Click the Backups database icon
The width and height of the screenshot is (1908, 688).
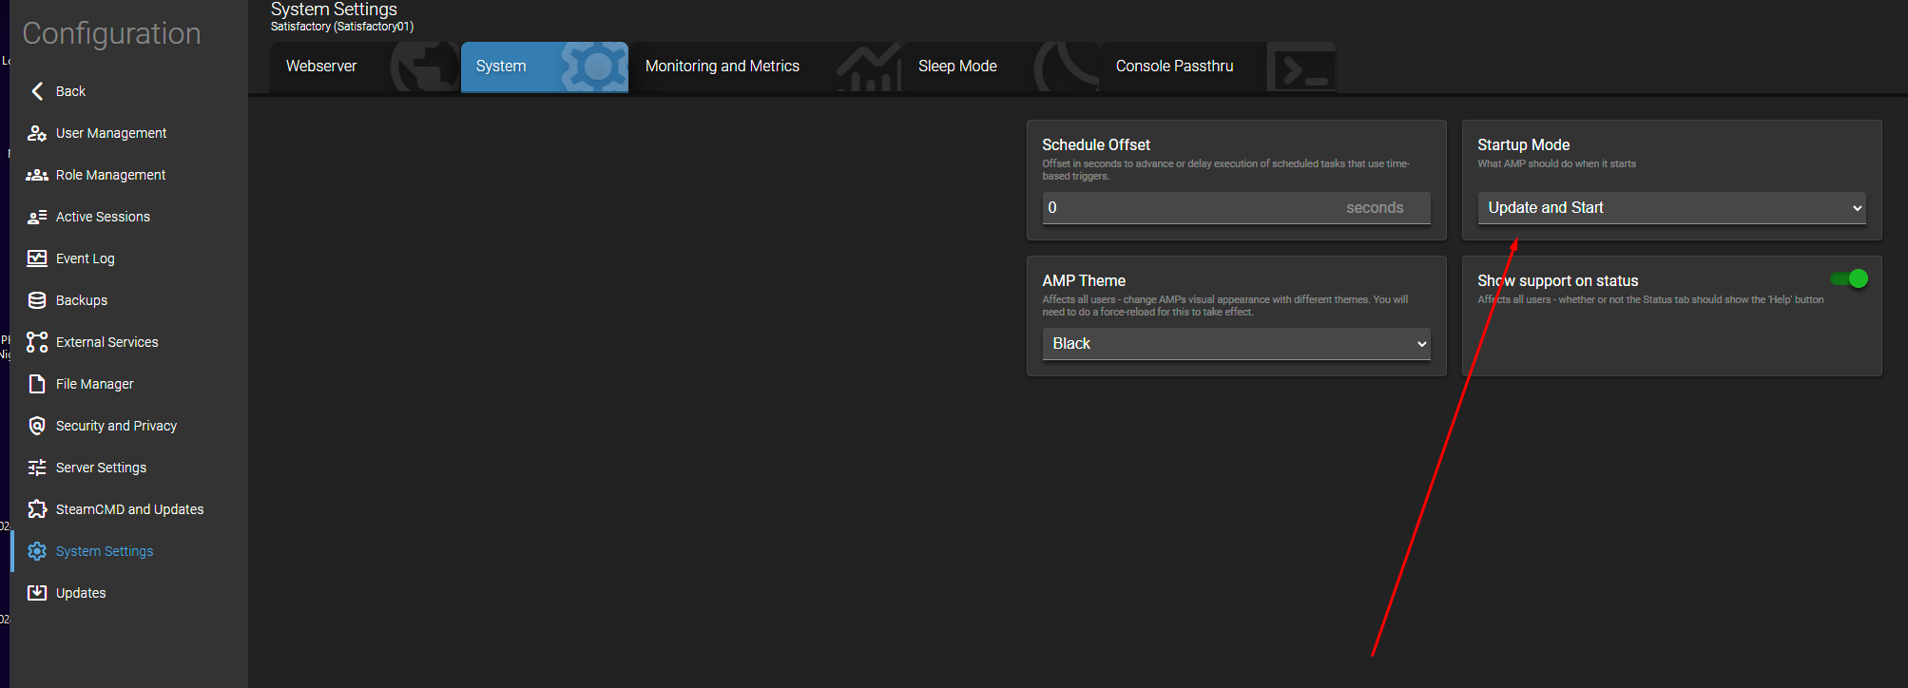point(37,300)
